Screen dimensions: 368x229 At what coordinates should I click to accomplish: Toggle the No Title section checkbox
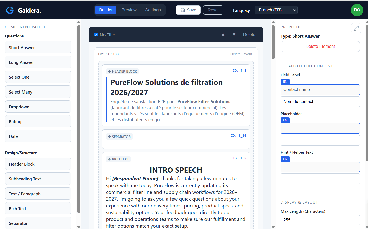pos(96,35)
